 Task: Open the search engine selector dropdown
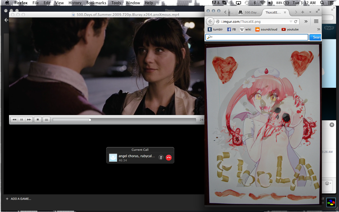coord(210,37)
